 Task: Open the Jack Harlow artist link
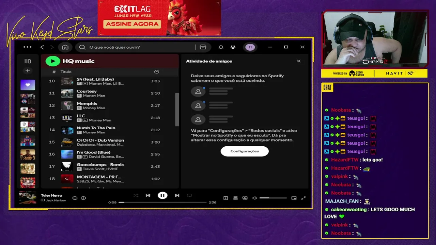point(56,200)
